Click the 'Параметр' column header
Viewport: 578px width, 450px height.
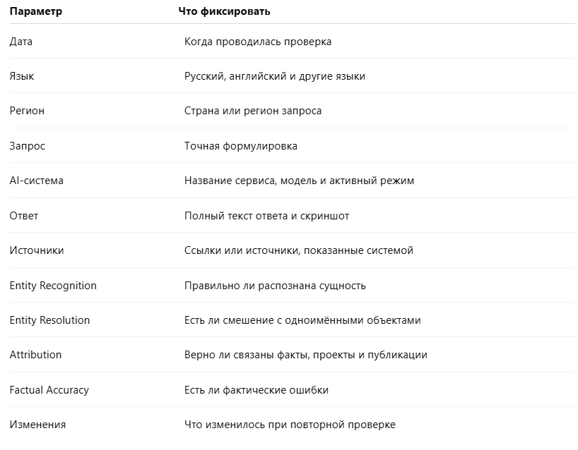tap(36, 11)
